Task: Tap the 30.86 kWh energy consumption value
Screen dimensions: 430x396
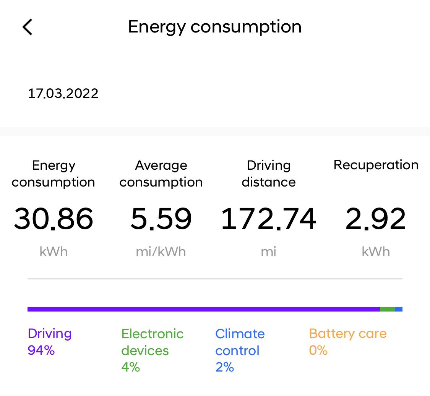Action: 54,219
